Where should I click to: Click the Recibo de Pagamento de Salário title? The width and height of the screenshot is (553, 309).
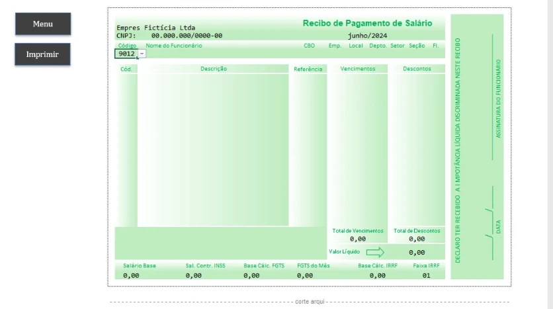coord(367,23)
